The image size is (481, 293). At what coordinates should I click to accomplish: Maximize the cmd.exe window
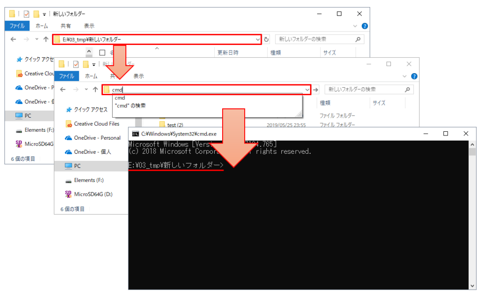(x=446, y=134)
